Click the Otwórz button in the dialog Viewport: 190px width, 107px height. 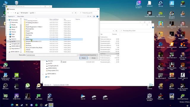[x=84, y=58]
